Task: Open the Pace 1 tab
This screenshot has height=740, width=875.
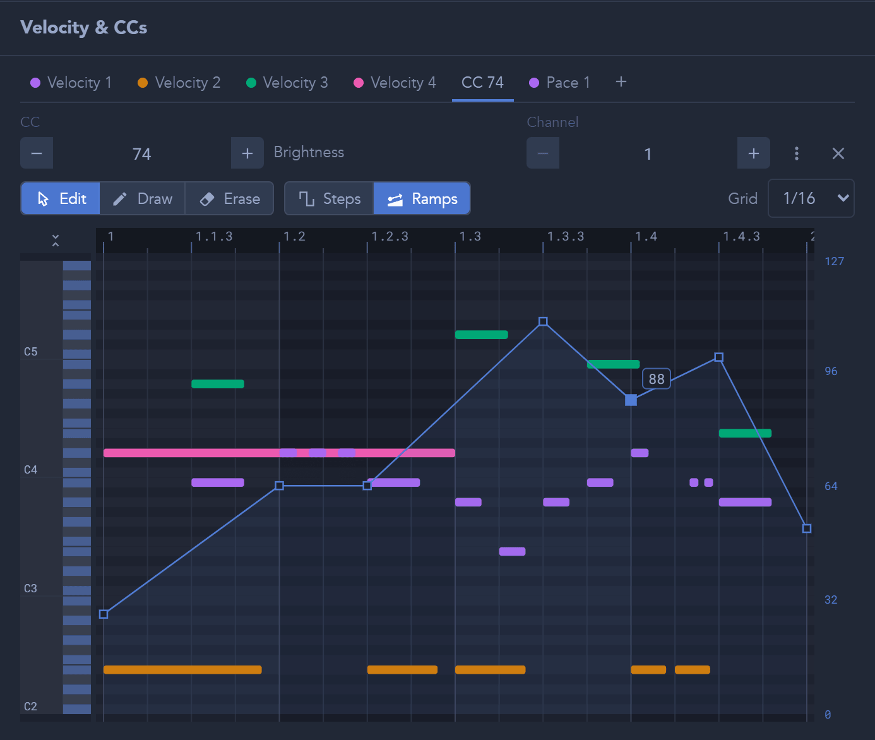Action: pyautogui.click(x=560, y=83)
